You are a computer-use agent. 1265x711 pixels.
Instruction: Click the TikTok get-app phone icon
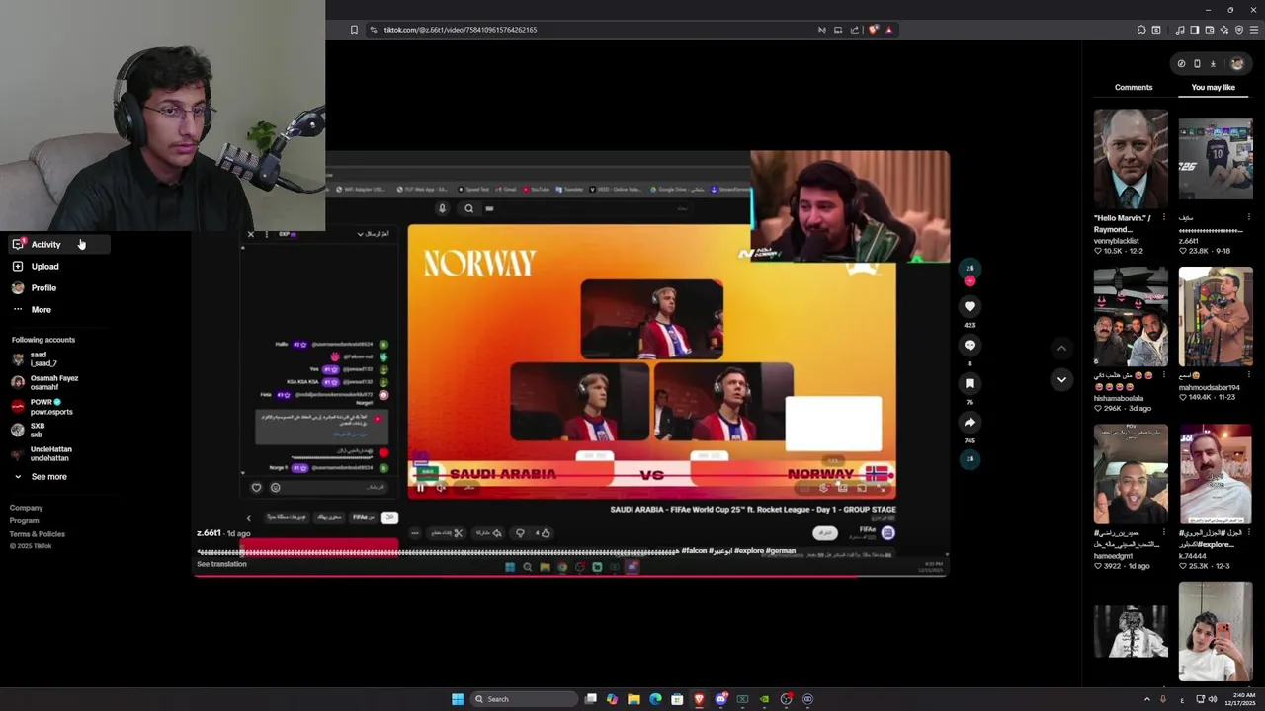coord(1197,64)
